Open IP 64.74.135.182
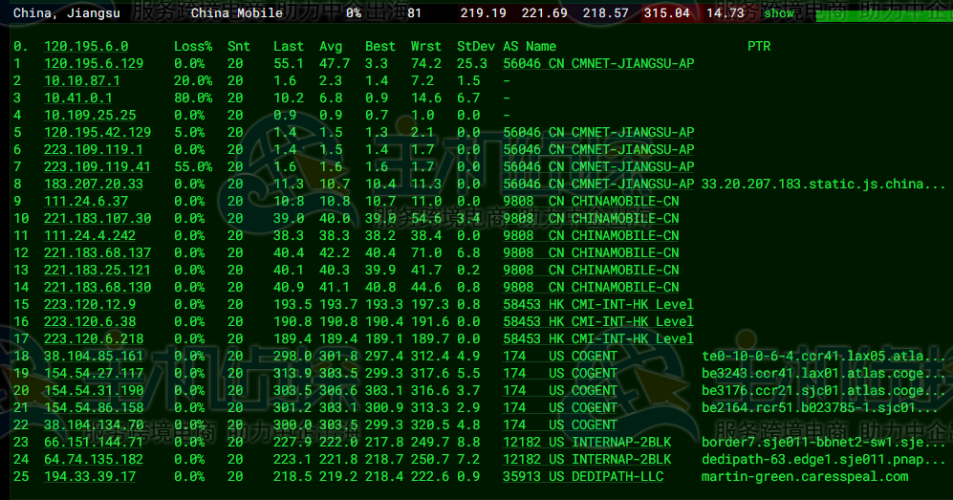 click(94, 459)
